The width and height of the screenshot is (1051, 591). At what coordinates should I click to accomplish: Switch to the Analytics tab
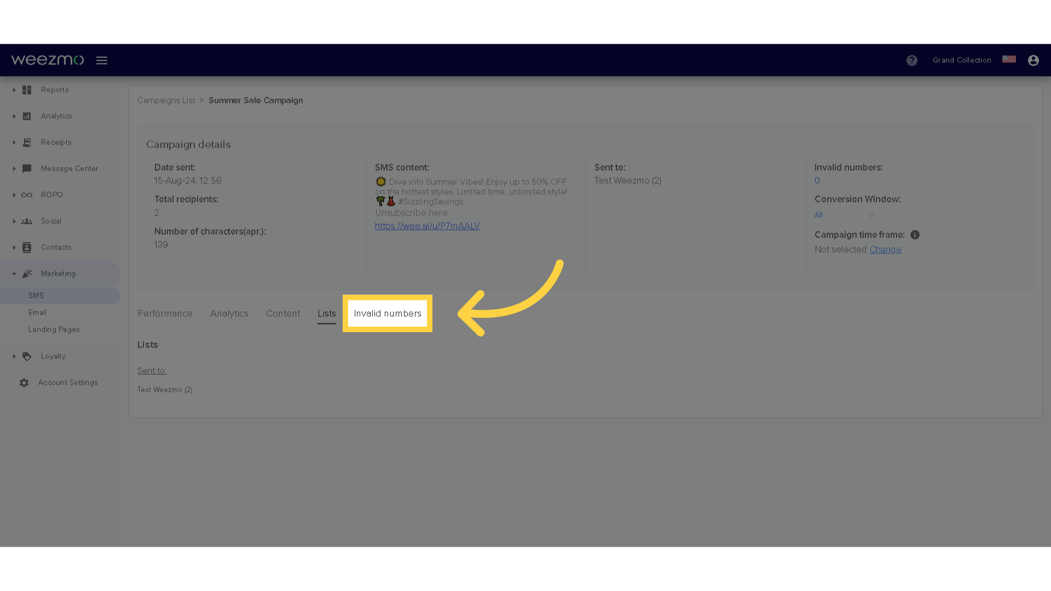tap(229, 314)
